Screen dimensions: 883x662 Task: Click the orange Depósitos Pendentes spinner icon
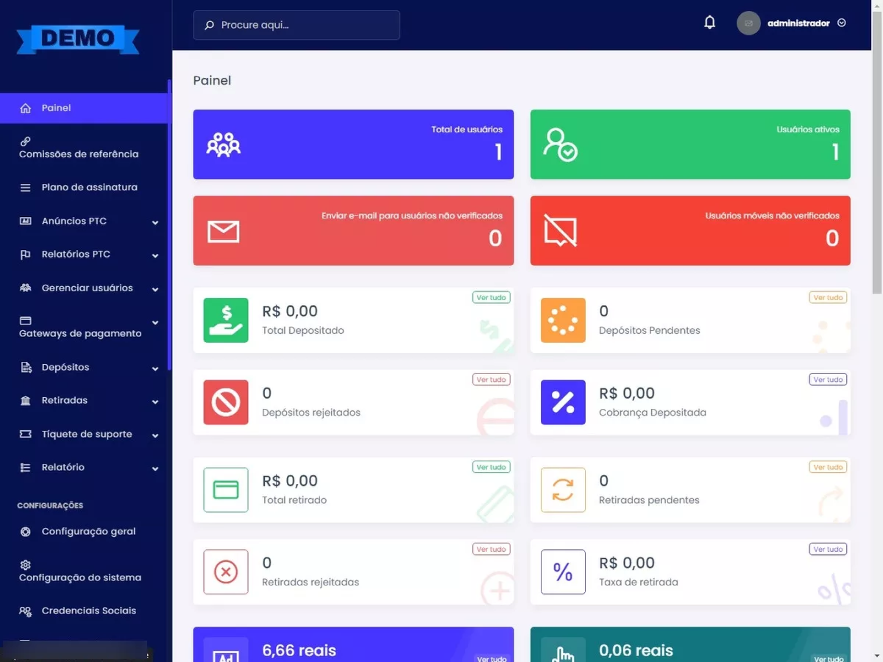pyautogui.click(x=563, y=320)
